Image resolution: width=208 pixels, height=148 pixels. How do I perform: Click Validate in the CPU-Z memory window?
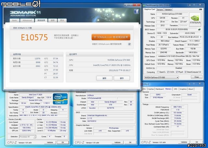coord(184,142)
